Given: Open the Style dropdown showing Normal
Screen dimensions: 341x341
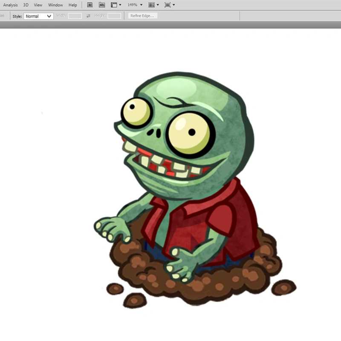Looking at the screenshot, I should click(x=38, y=16).
